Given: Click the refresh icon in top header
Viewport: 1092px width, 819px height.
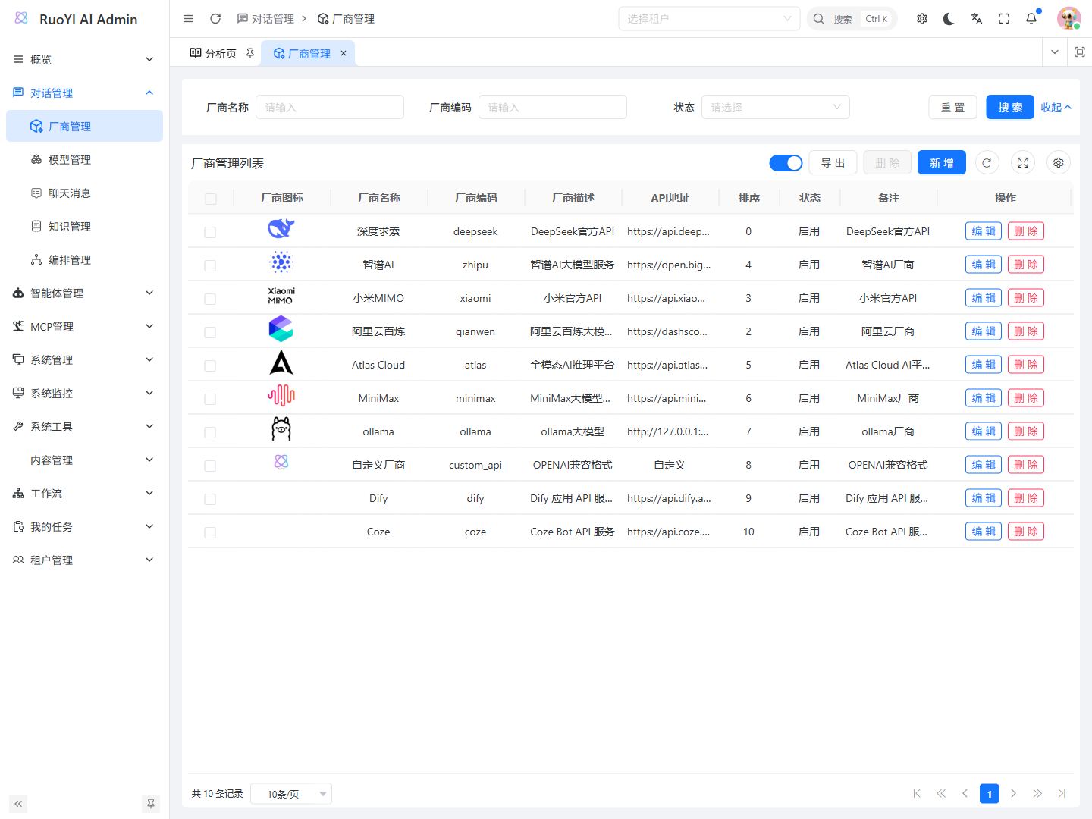Looking at the screenshot, I should point(215,19).
